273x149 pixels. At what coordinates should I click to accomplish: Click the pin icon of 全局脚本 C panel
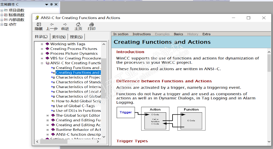[x=51, y=4]
